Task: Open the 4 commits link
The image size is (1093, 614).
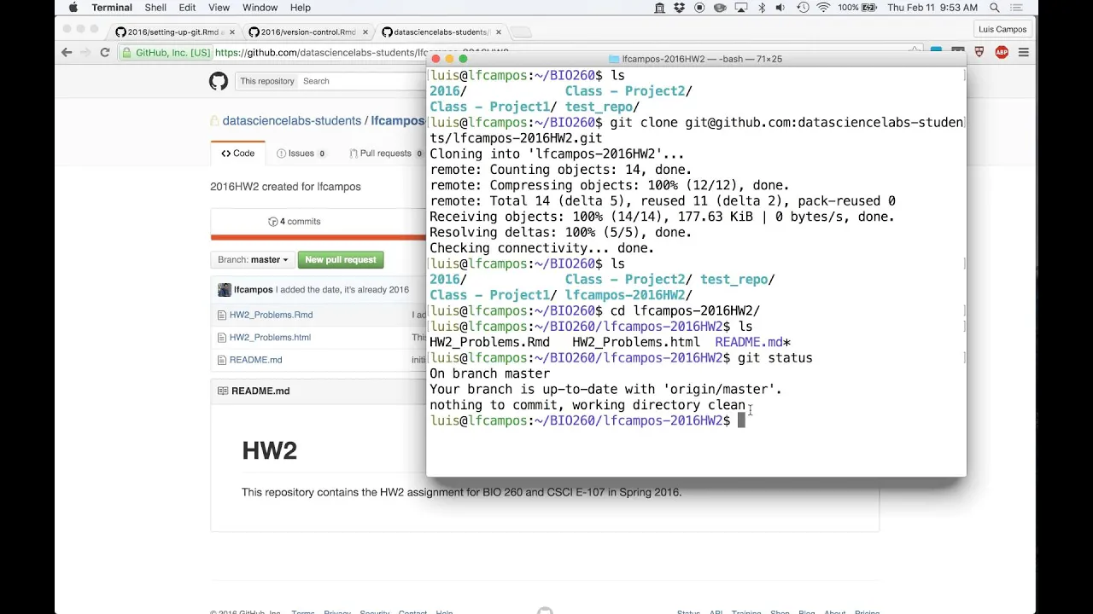Action: 295,222
